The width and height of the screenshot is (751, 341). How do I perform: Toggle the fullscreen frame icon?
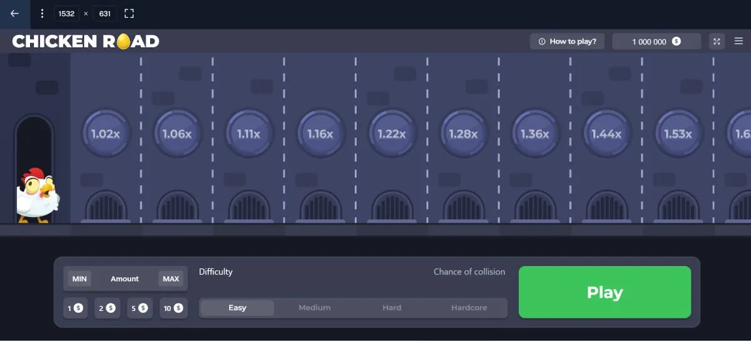tap(129, 13)
